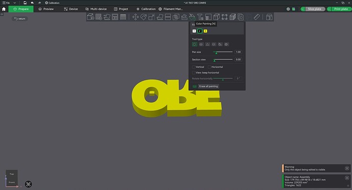Expand the File menu chevron
The image size is (352, 190).
click(x=15, y=3)
